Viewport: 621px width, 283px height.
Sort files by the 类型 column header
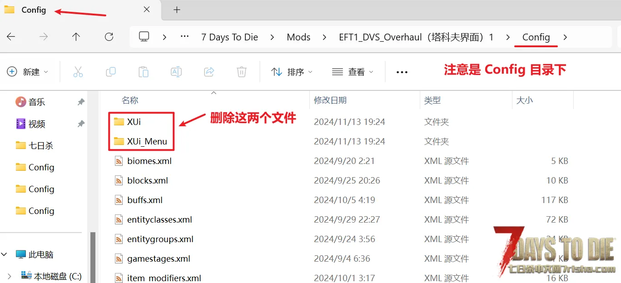(x=432, y=100)
